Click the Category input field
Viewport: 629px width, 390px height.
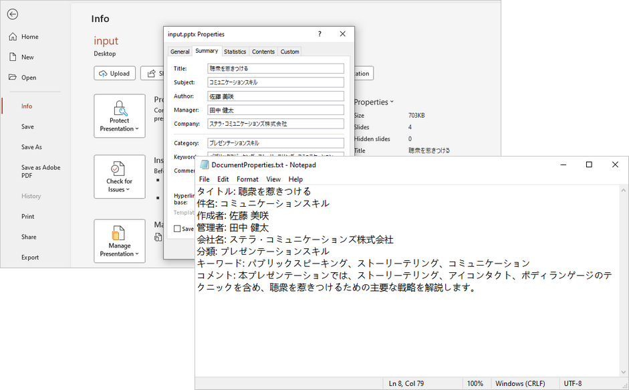tap(275, 143)
